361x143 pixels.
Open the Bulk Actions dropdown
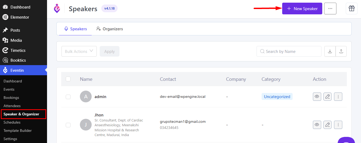[x=79, y=51]
